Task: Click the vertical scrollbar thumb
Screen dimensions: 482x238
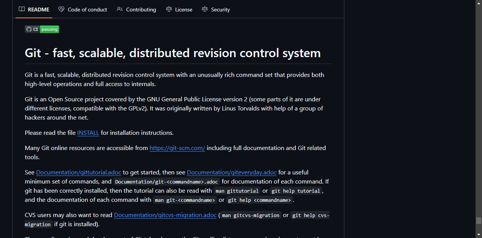Action: coord(479,220)
